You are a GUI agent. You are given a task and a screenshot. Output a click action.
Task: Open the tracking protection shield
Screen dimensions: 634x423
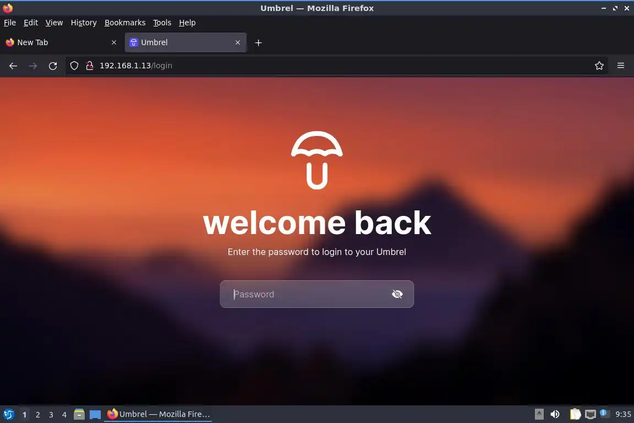74,66
